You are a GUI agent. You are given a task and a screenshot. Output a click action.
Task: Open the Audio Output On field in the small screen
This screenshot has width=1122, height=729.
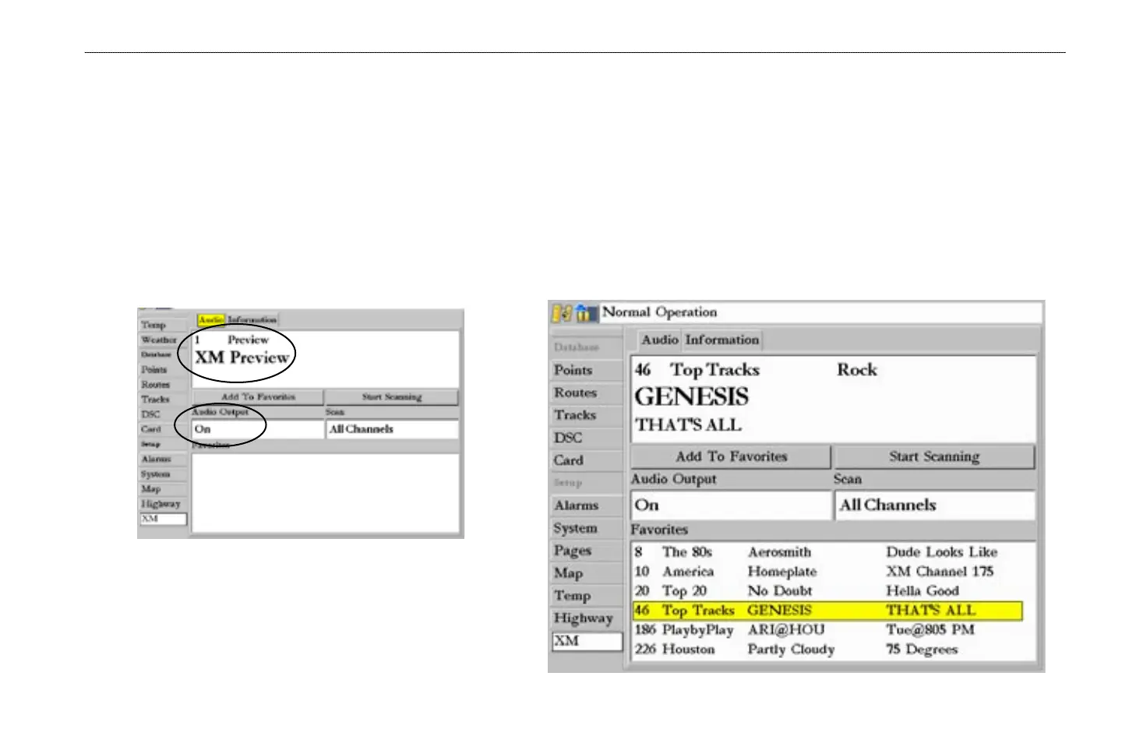click(258, 429)
